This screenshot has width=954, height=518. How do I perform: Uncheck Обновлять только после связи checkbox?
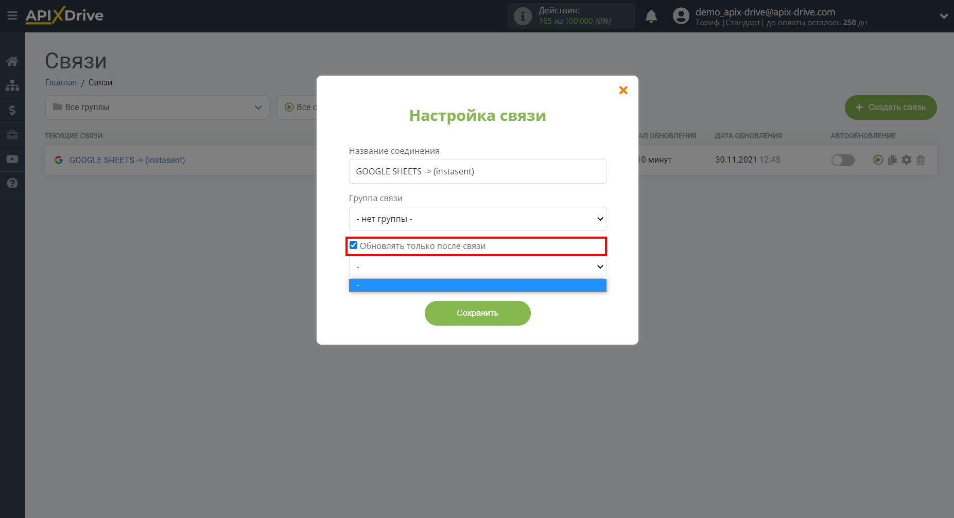[x=353, y=245]
